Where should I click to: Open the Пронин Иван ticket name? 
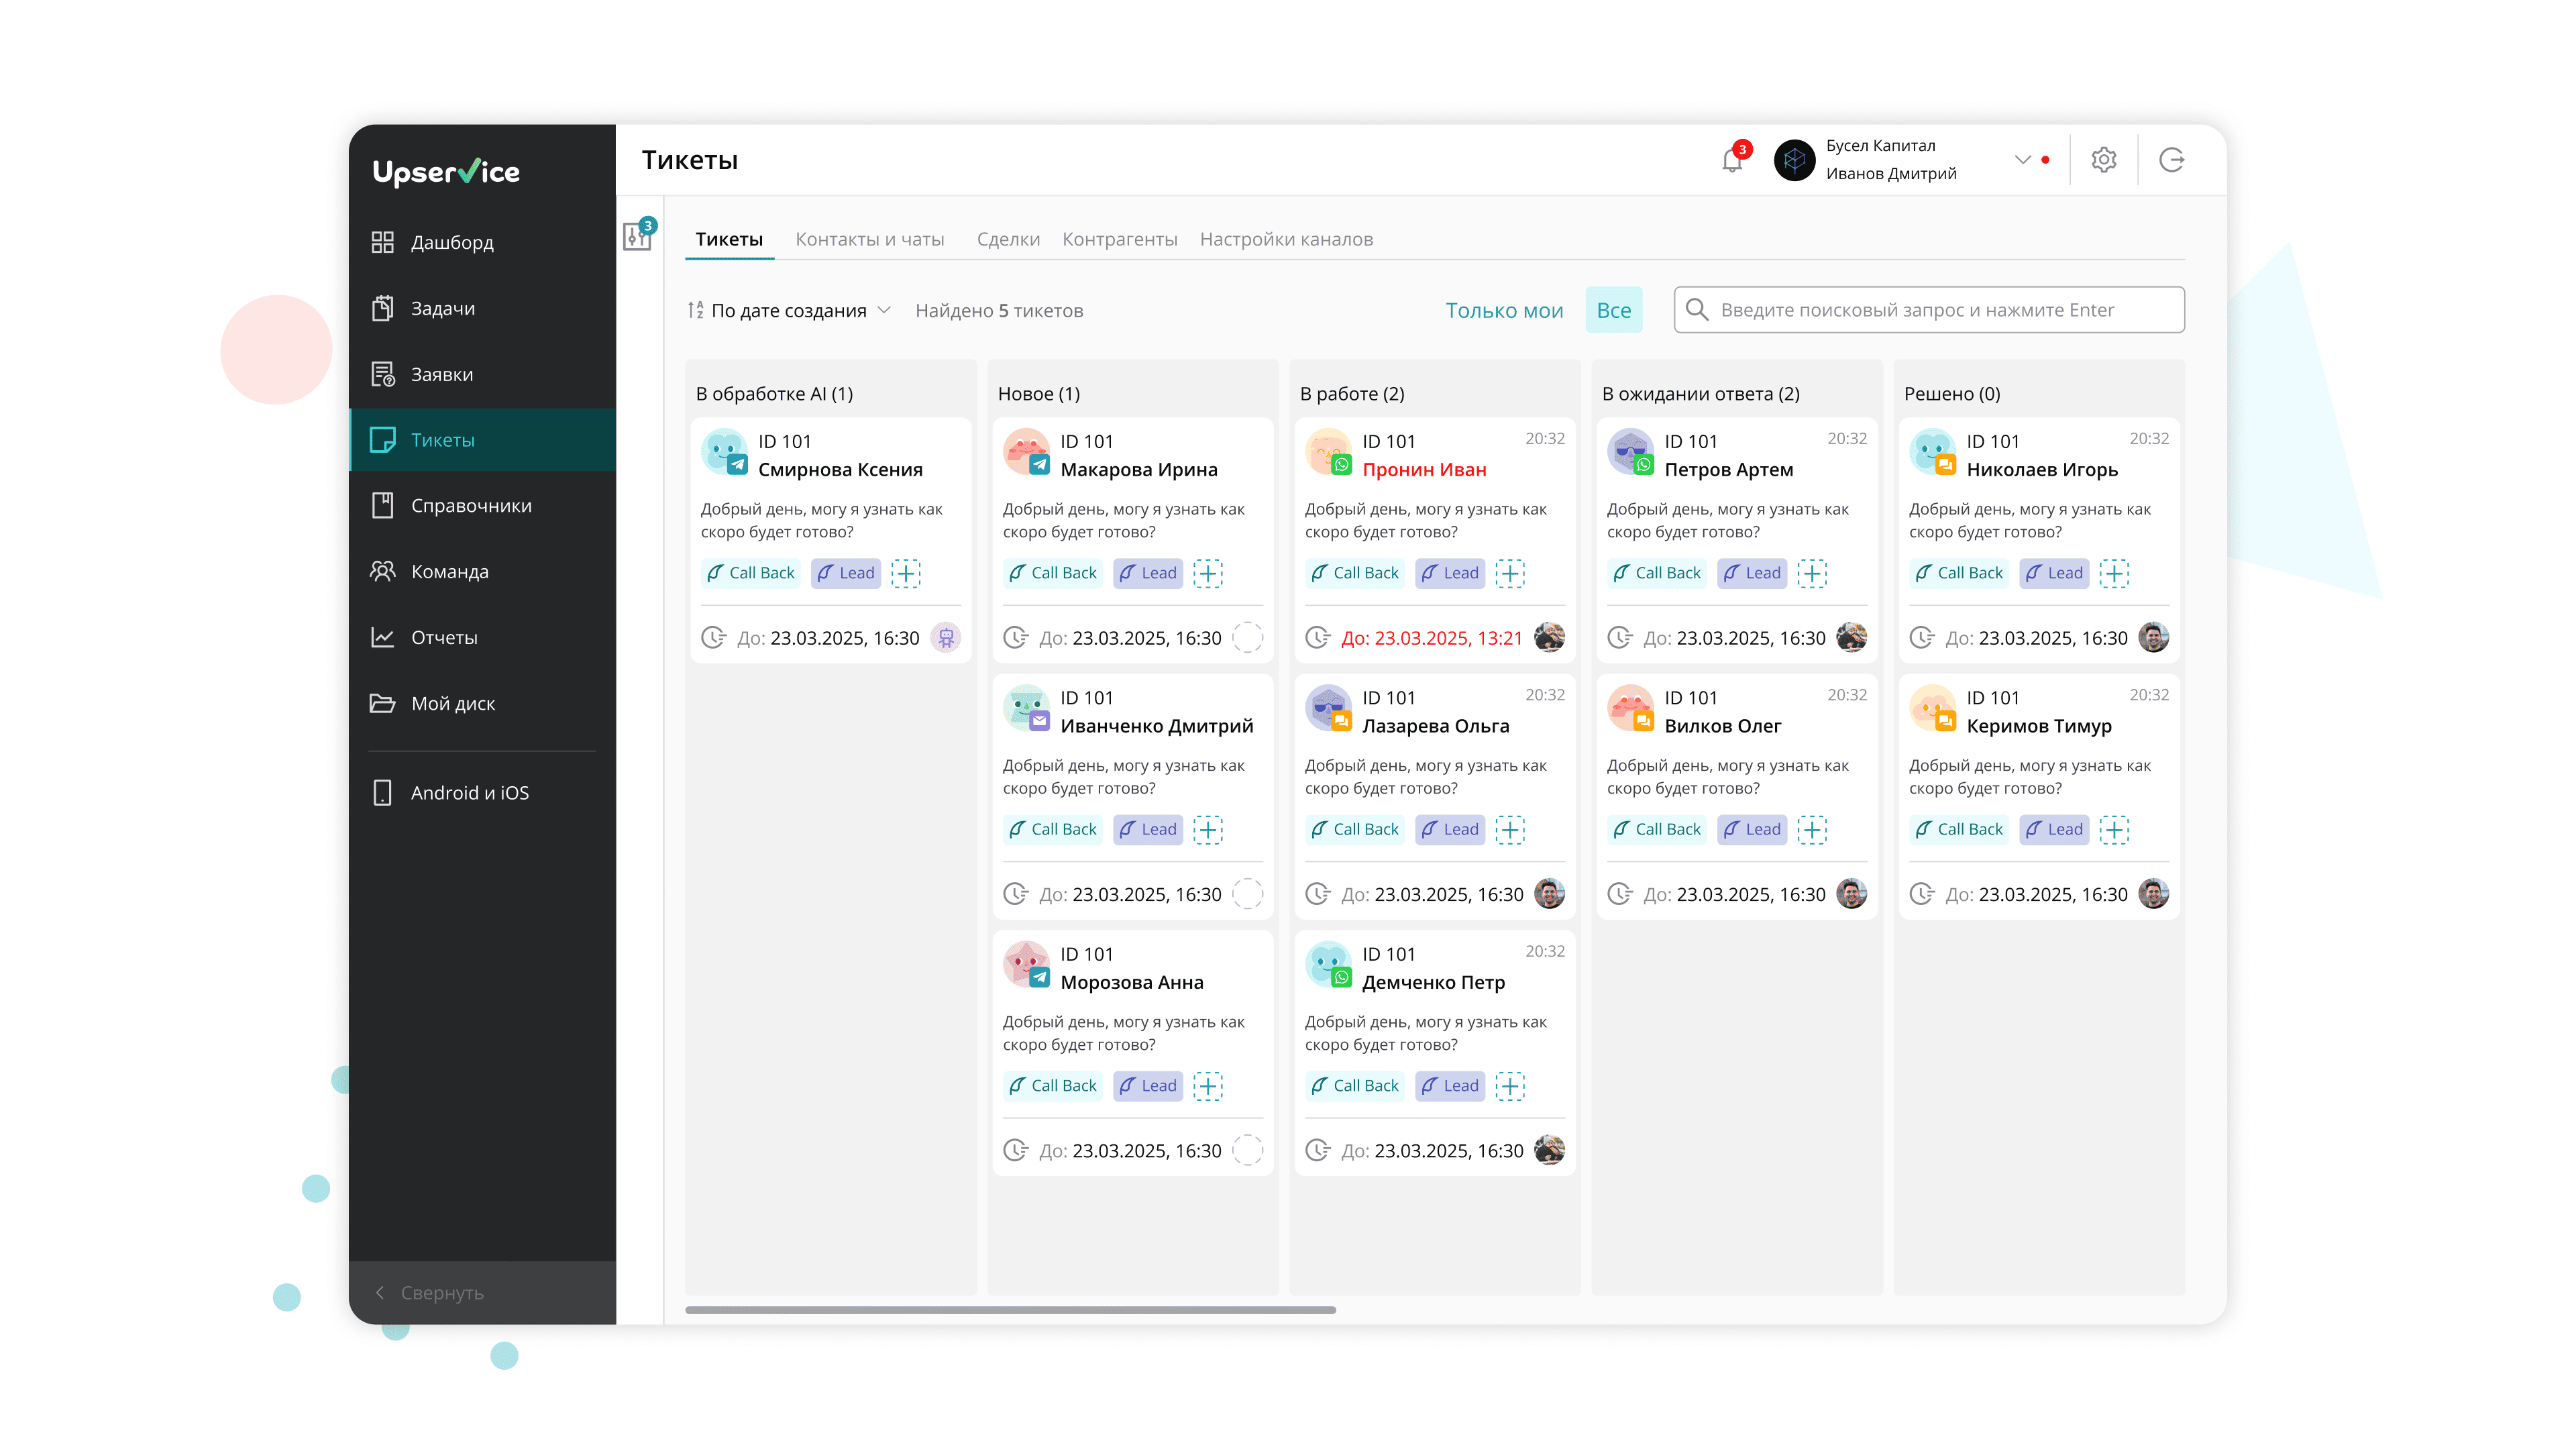[x=1424, y=470]
